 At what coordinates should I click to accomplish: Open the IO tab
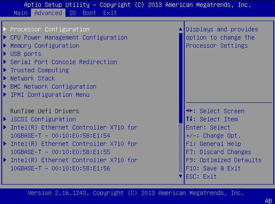(72, 13)
